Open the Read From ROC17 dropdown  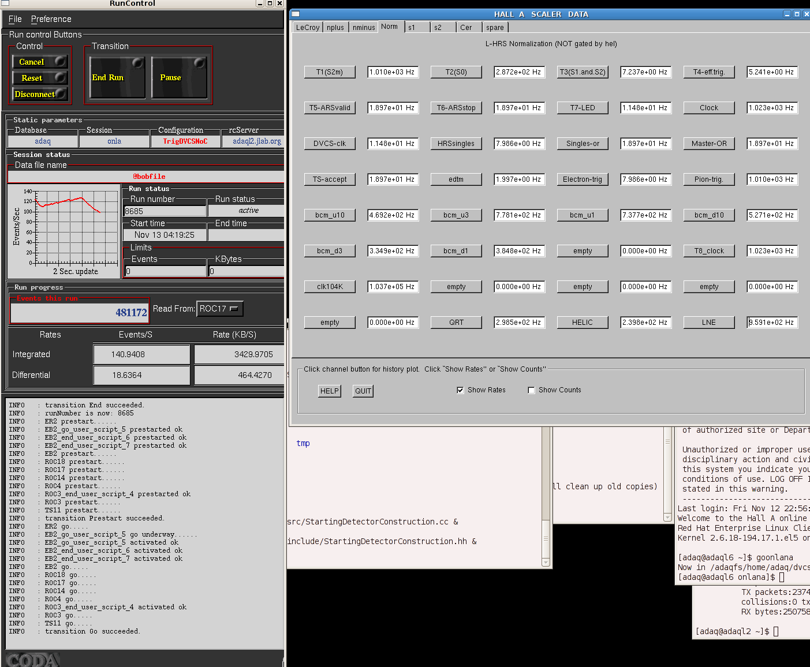(219, 309)
